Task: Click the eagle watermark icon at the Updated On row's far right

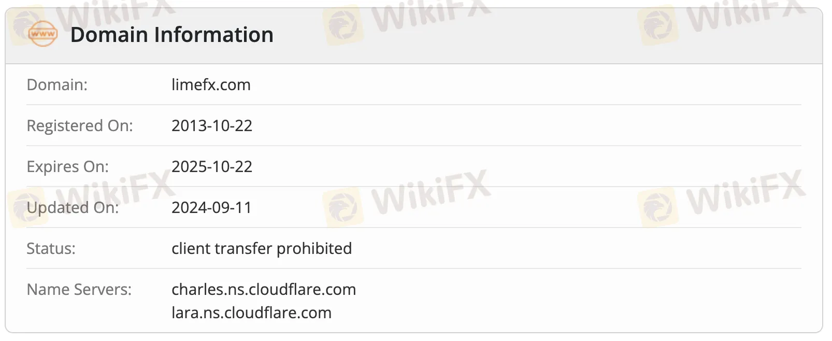Action: click(x=657, y=208)
